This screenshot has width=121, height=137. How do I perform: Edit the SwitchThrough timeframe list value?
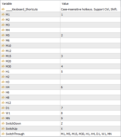click(90, 134)
